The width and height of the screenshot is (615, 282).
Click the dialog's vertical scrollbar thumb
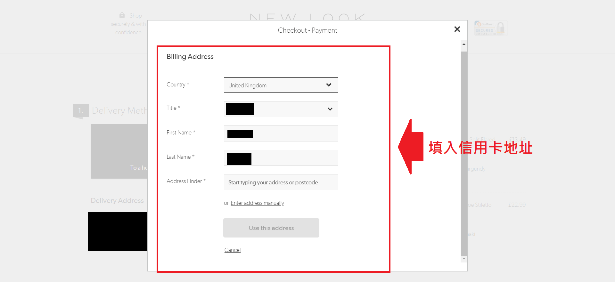point(464,154)
